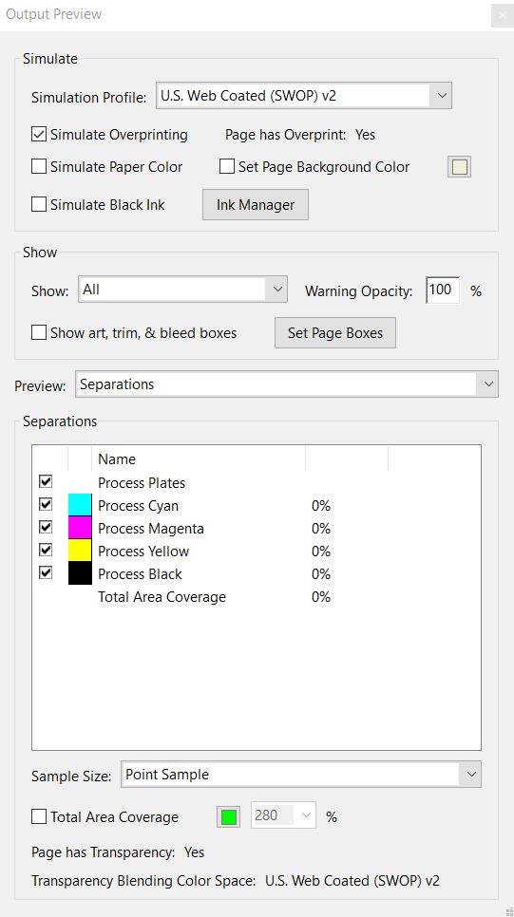Open the Simulation Profile dropdown
514x917 pixels.
(x=304, y=95)
